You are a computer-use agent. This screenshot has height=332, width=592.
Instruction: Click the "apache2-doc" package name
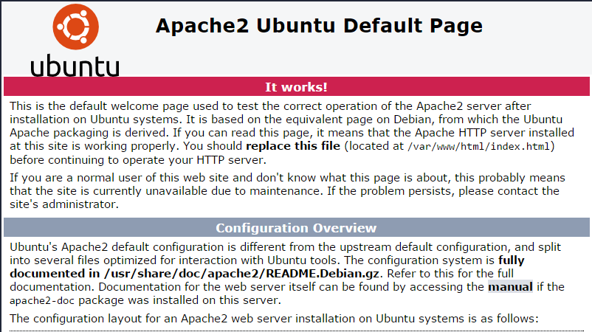click(42, 301)
